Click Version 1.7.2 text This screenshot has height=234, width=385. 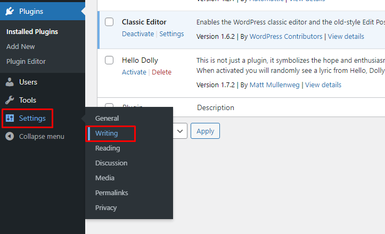tap(216, 85)
